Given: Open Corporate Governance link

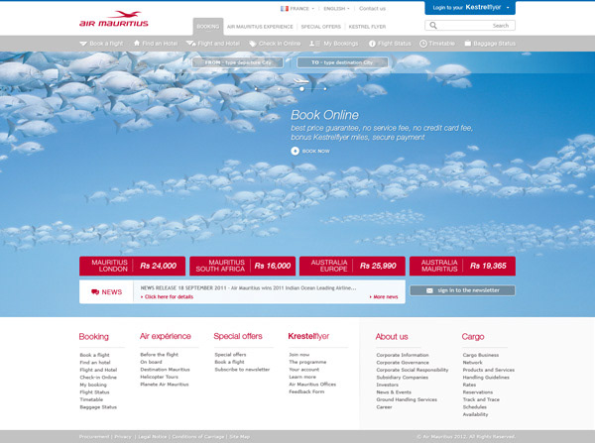Looking at the screenshot, I should 403,363.
